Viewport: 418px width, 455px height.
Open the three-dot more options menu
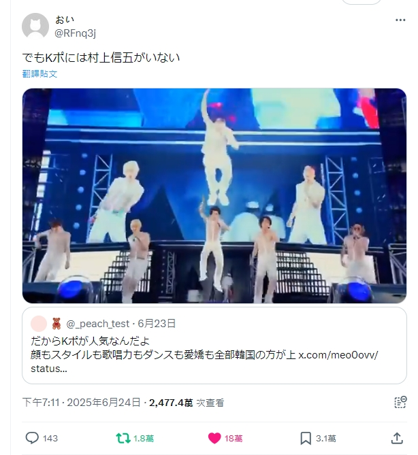[400, 20]
